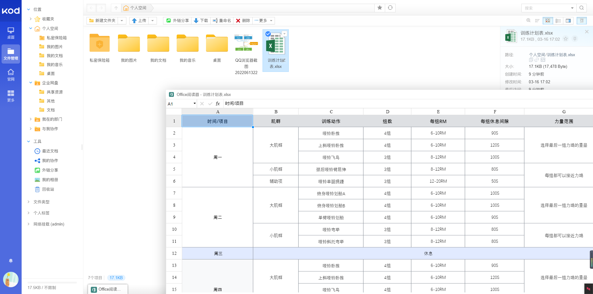The height and width of the screenshot is (294, 593).
Task: Pin the details panel with the pin icon
Action: [x=575, y=39]
